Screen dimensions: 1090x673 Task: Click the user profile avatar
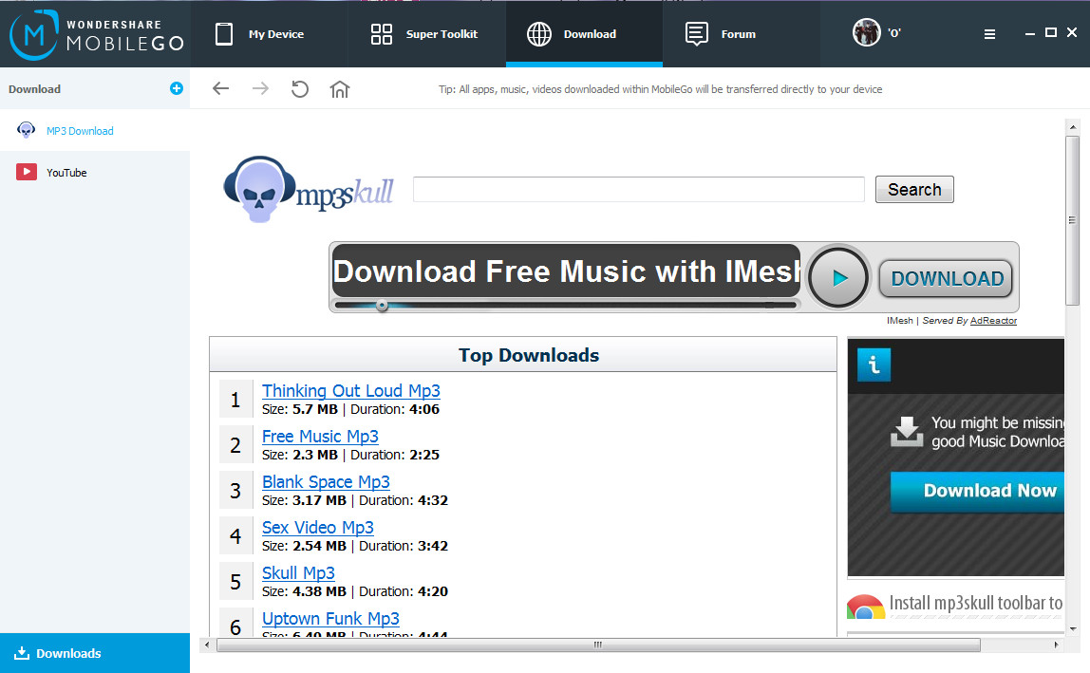866,33
